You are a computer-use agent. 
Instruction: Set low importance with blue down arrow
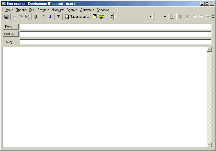(x=50, y=17)
